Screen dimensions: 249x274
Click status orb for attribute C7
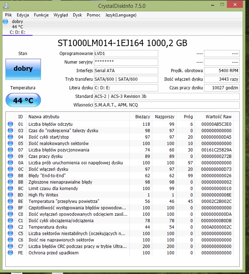[x=10, y=246]
